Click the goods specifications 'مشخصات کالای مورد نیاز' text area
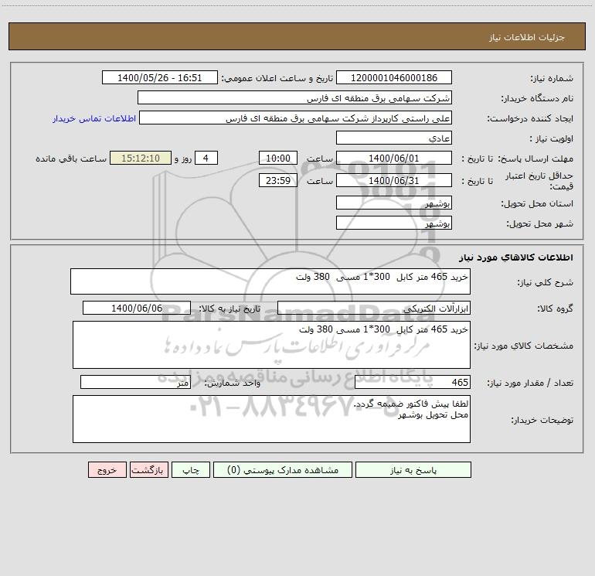 click(x=271, y=345)
